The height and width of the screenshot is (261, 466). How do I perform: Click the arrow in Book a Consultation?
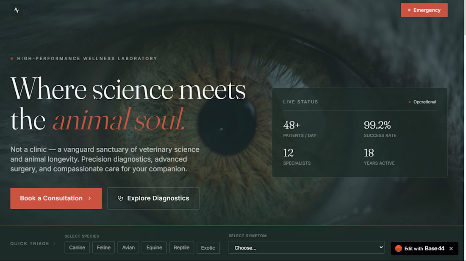pyautogui.click(x=89, y=198)
